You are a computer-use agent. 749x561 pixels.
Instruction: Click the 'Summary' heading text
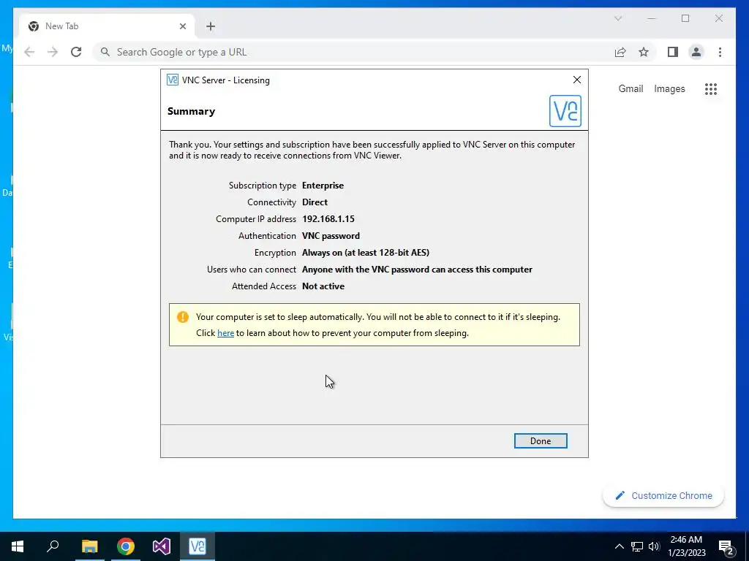click(x=191, y=111)
